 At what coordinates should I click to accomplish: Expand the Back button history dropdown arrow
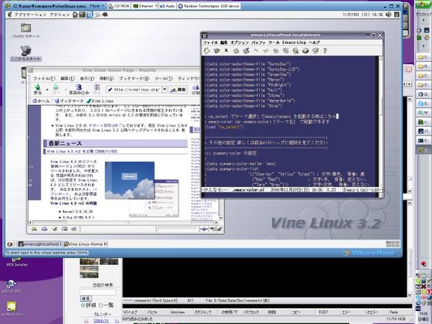(x=47, y=89)
